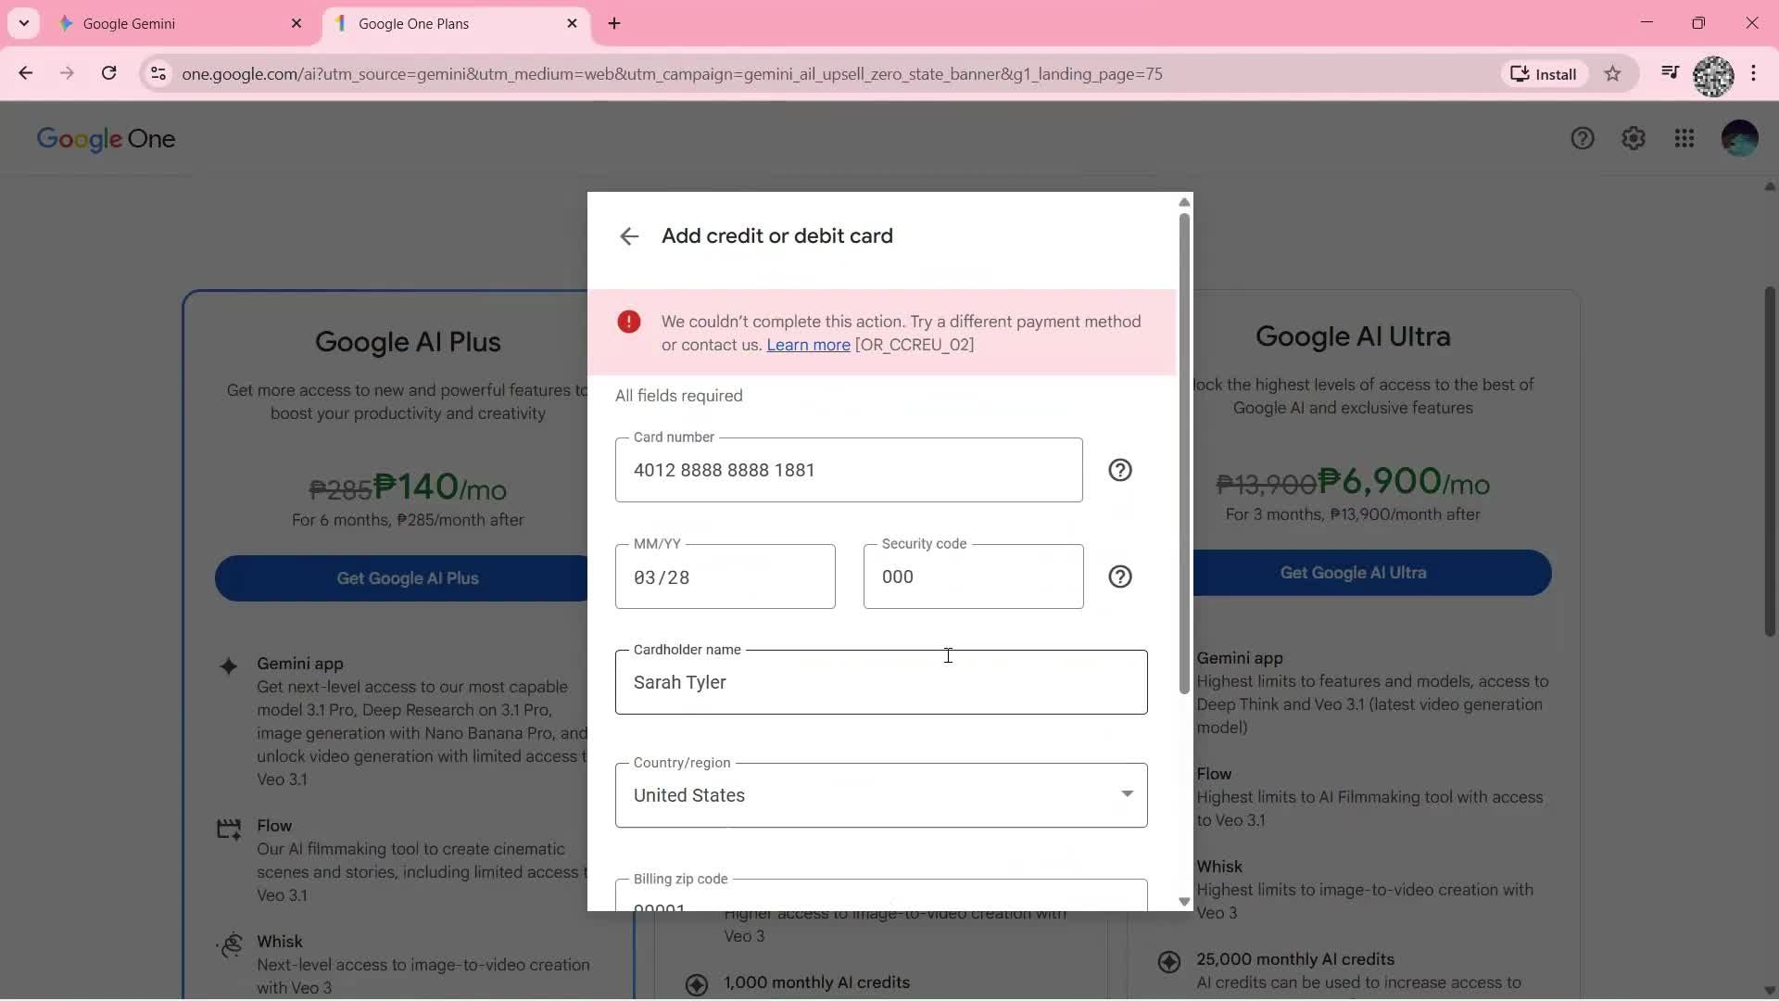This screenshot has height=1001, width=1779.
Task: Click the Learn more link in the error banner
Action: [x=808, y=345]
